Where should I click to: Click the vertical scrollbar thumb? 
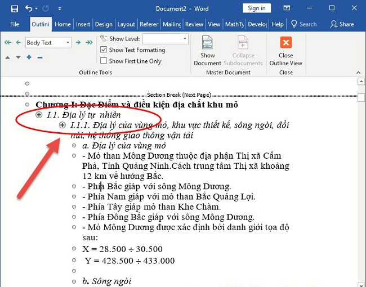[361, 97]
